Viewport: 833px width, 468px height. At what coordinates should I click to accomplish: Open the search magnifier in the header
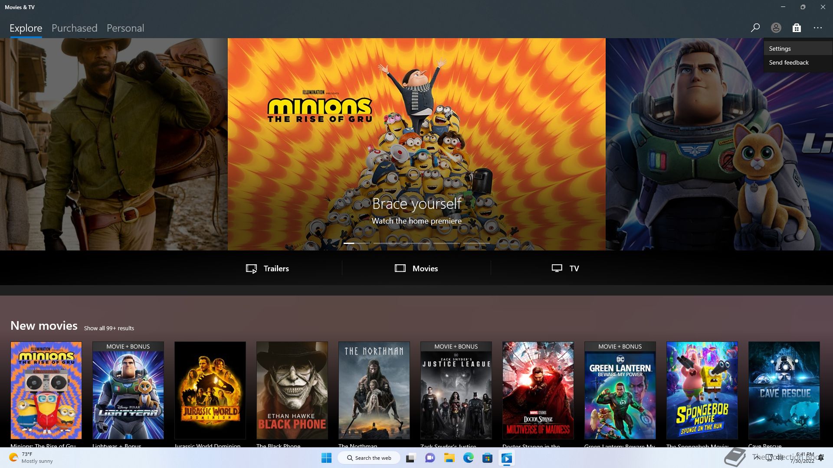coord(755,28)
